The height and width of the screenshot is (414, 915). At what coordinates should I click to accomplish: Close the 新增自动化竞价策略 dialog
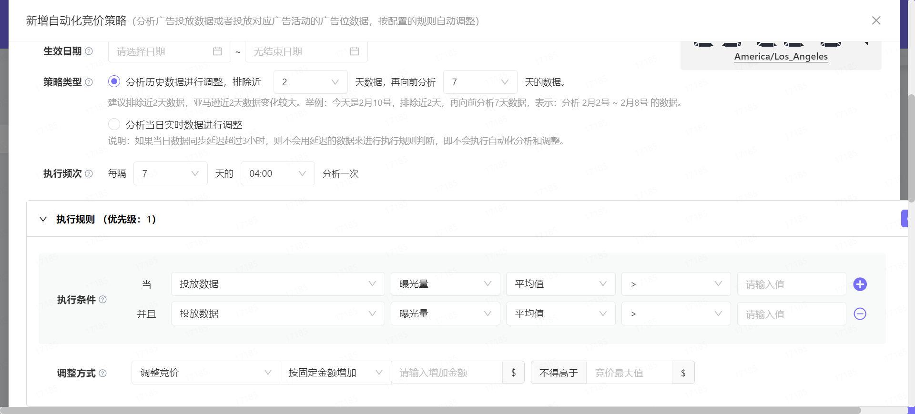point(876,20)
